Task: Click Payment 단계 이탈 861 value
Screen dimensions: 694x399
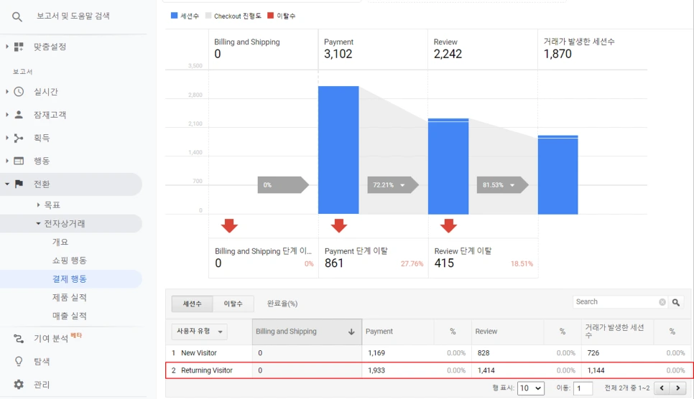Action: [x=334, y=263]
